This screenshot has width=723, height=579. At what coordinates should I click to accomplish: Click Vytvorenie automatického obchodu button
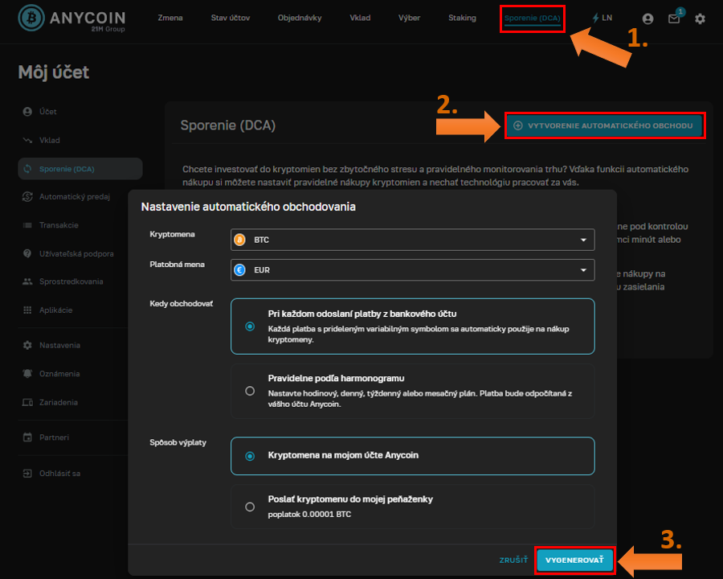tap(604, 125)
